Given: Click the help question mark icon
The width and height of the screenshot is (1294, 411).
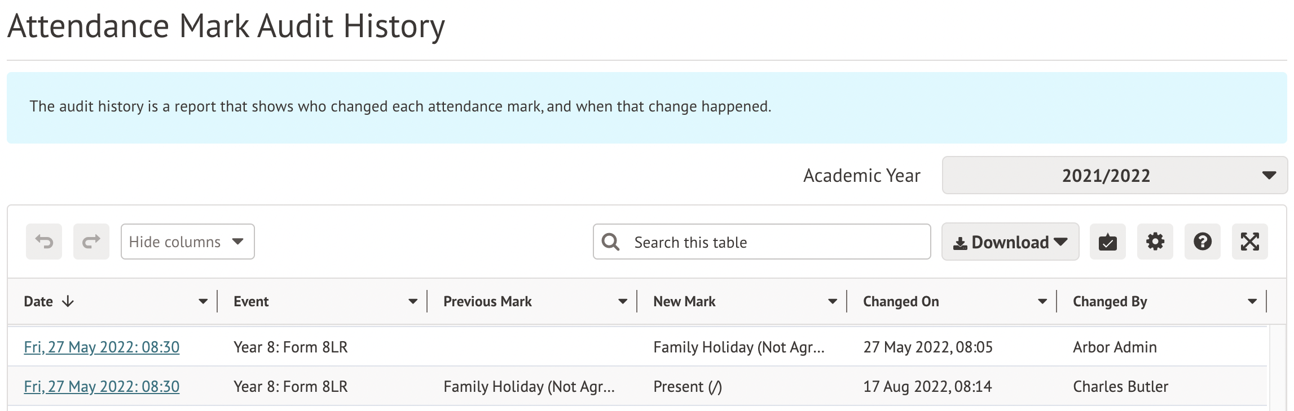Looking at the screenshot, I should pyautogui.click(x=1202, y=242).
